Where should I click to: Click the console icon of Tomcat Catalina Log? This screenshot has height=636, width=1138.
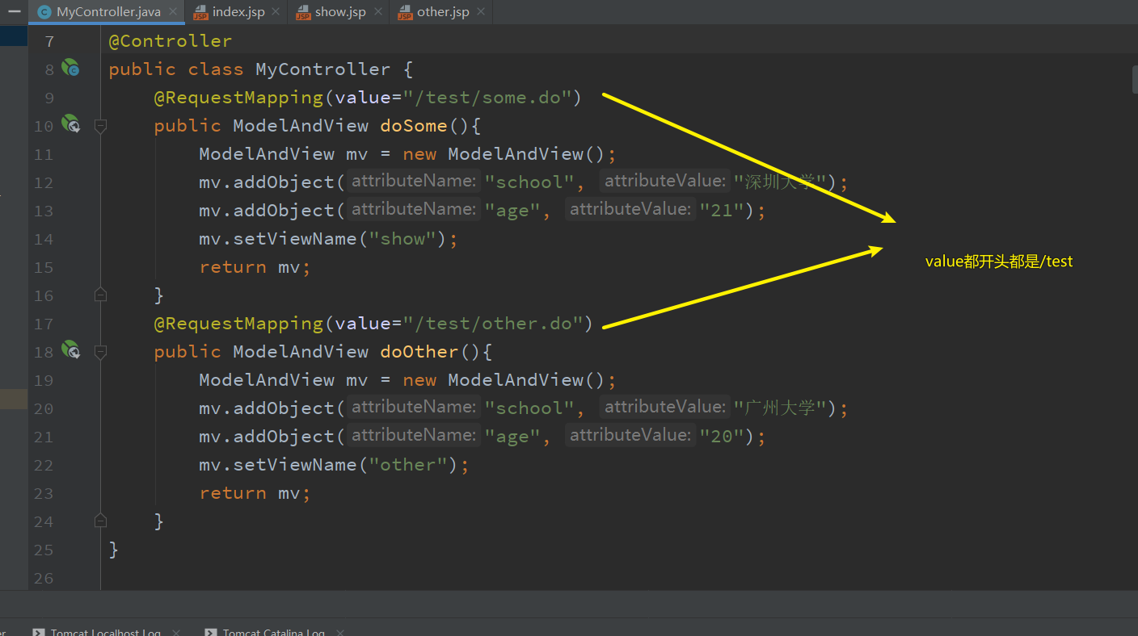point(211,633)
